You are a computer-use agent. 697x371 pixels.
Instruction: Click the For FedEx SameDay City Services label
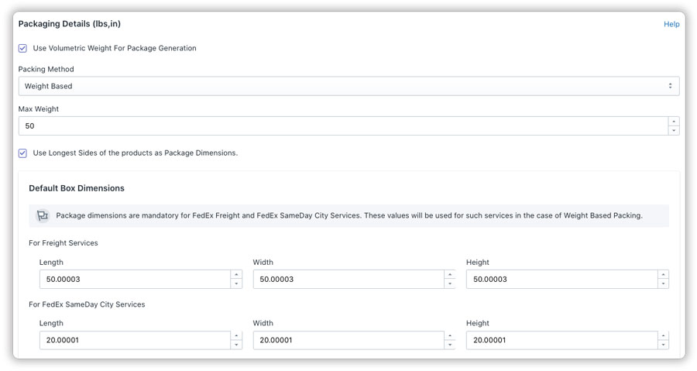87,304
